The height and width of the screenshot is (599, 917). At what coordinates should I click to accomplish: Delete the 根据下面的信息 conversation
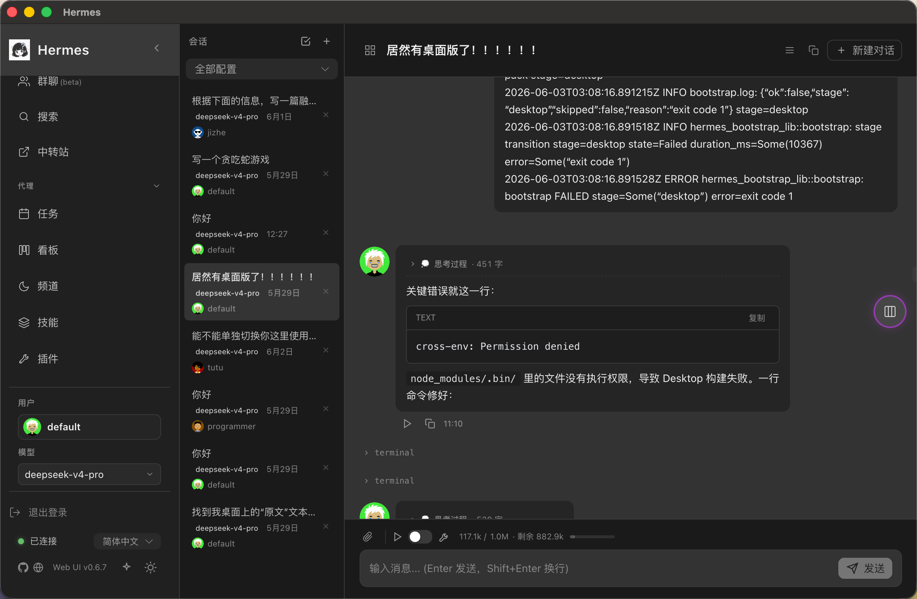326,115
